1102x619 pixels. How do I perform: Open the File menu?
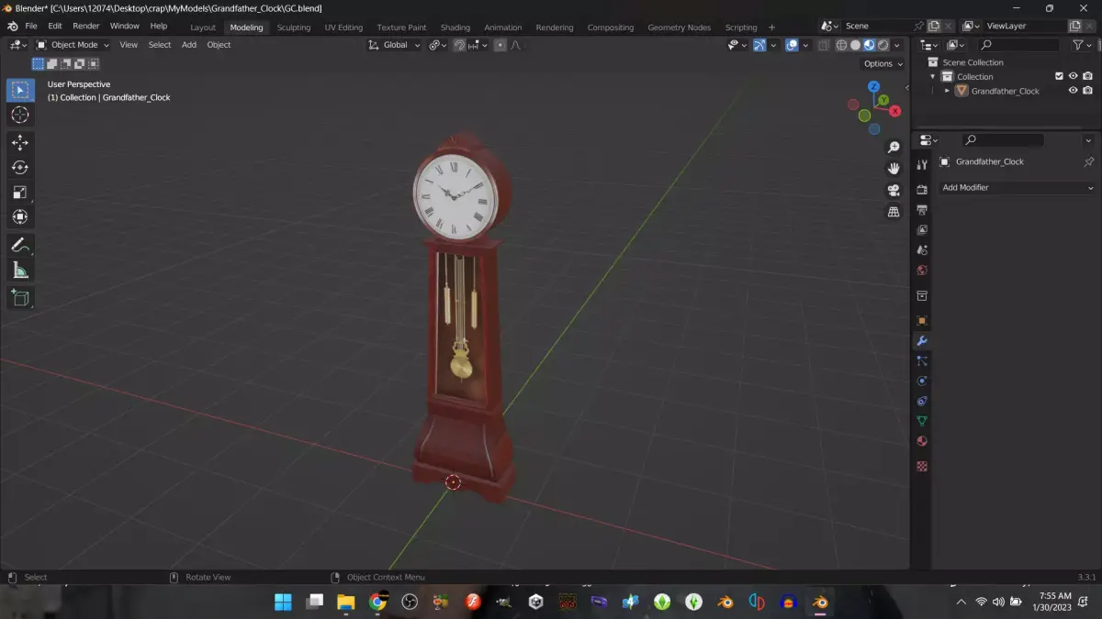[31, 26]
